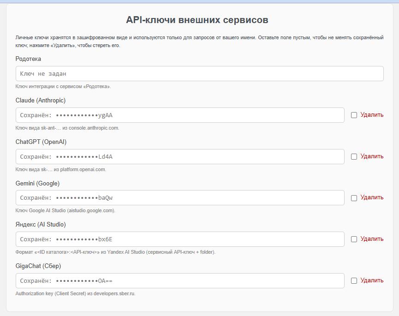Click the Claude (Anthropic) field label
This screenshot has width=399, height=316.
[x=41, y=101]
